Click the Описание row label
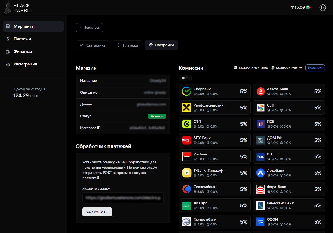 click(x=89, y=93)
